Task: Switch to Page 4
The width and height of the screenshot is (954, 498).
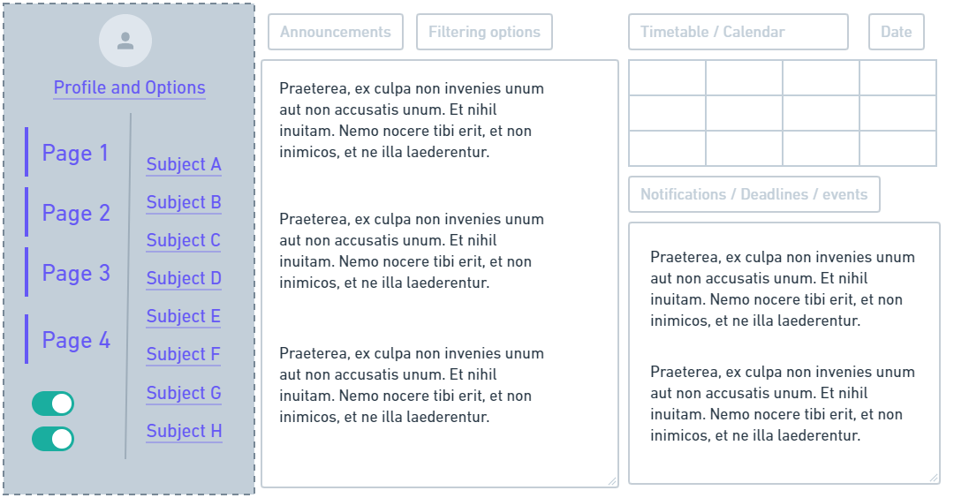Action: (76, 340)
